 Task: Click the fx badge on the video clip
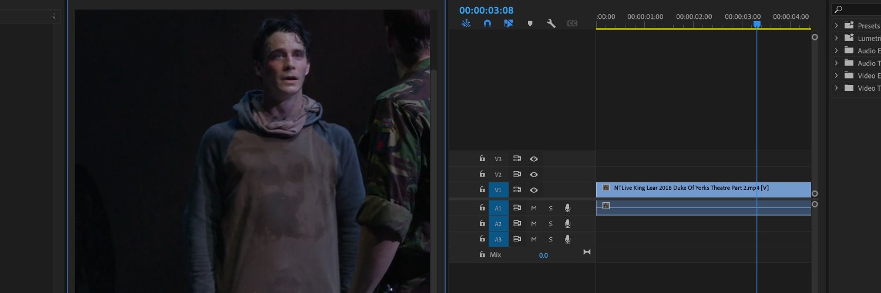pyautogui.click(x=606, y=188)
